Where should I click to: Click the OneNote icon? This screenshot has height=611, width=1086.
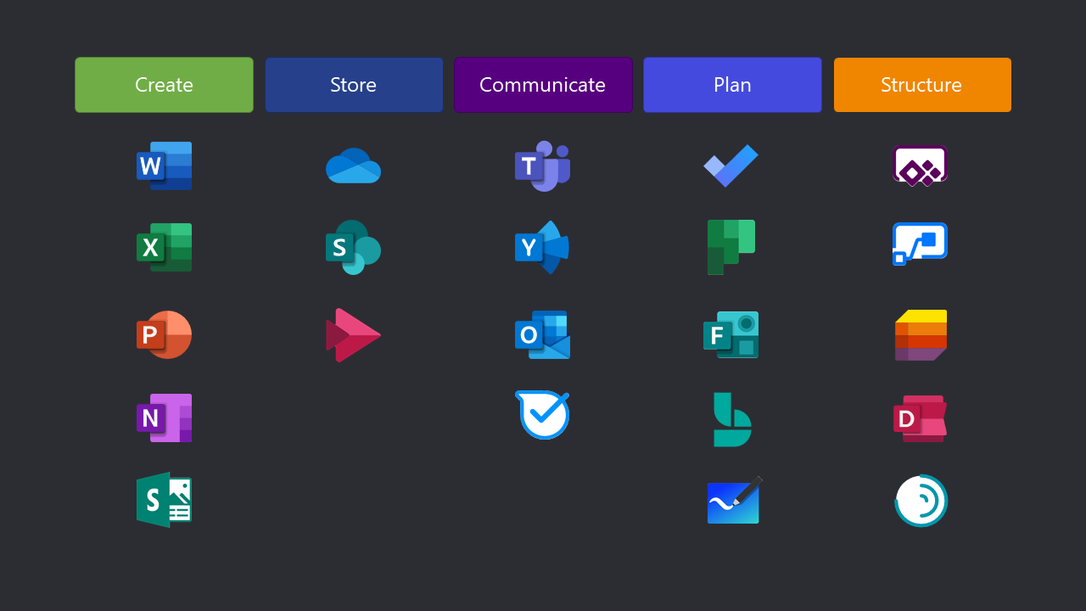164,418
